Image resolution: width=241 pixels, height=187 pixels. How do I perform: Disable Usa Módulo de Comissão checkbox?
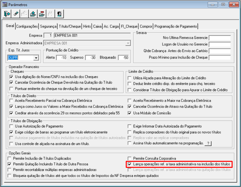point(130,113)
